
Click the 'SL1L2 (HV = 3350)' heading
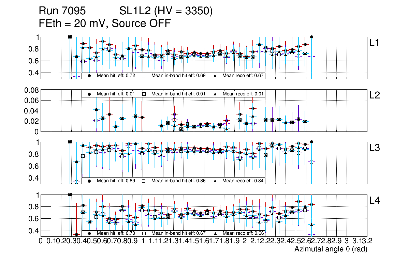(x=166, y=11)
